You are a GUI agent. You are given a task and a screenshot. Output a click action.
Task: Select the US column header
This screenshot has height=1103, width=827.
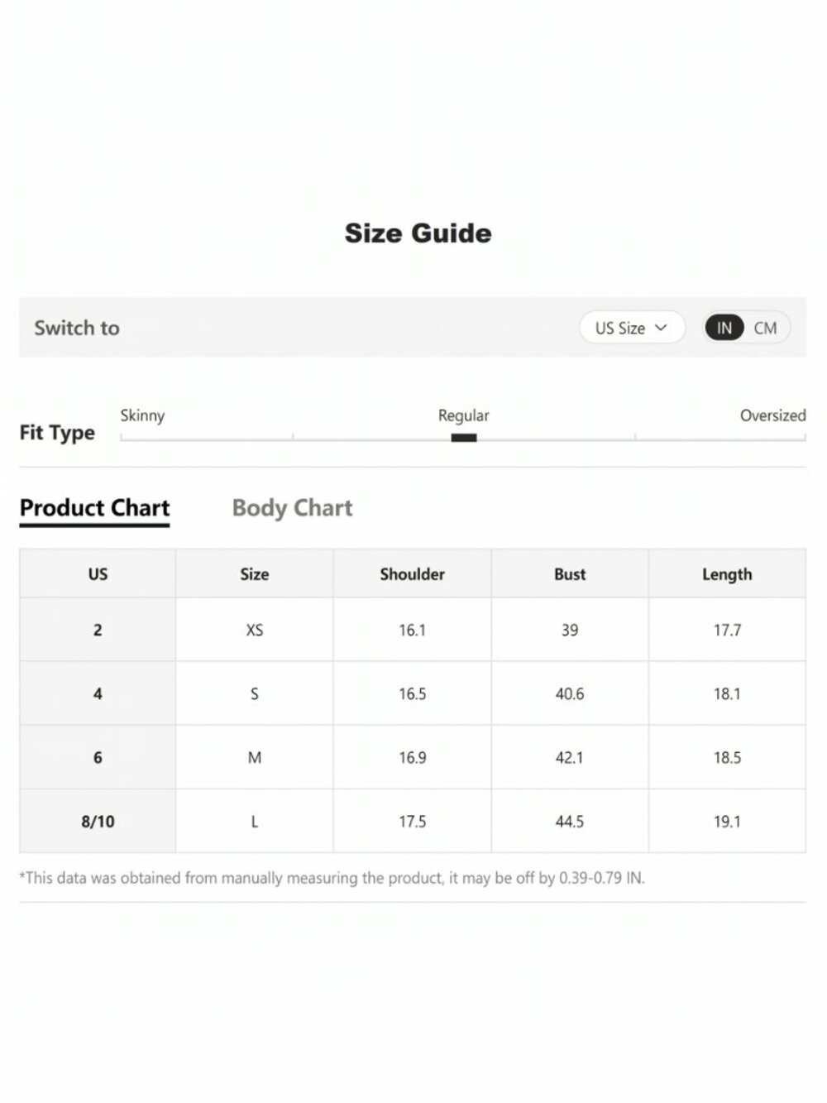98,573
